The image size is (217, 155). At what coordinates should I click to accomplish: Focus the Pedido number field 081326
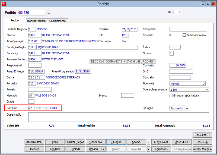[32, 12]
